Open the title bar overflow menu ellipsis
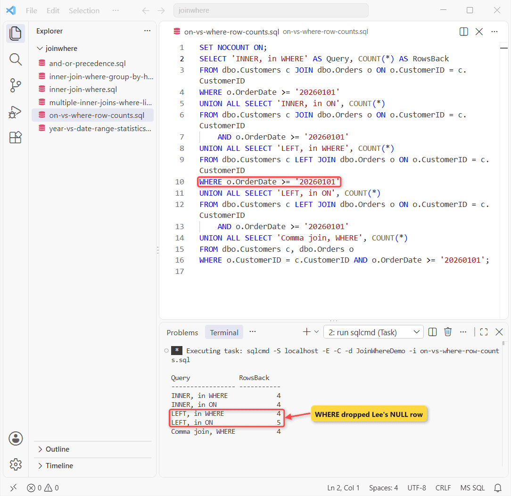511x496 pixels. tap(115, 10)
